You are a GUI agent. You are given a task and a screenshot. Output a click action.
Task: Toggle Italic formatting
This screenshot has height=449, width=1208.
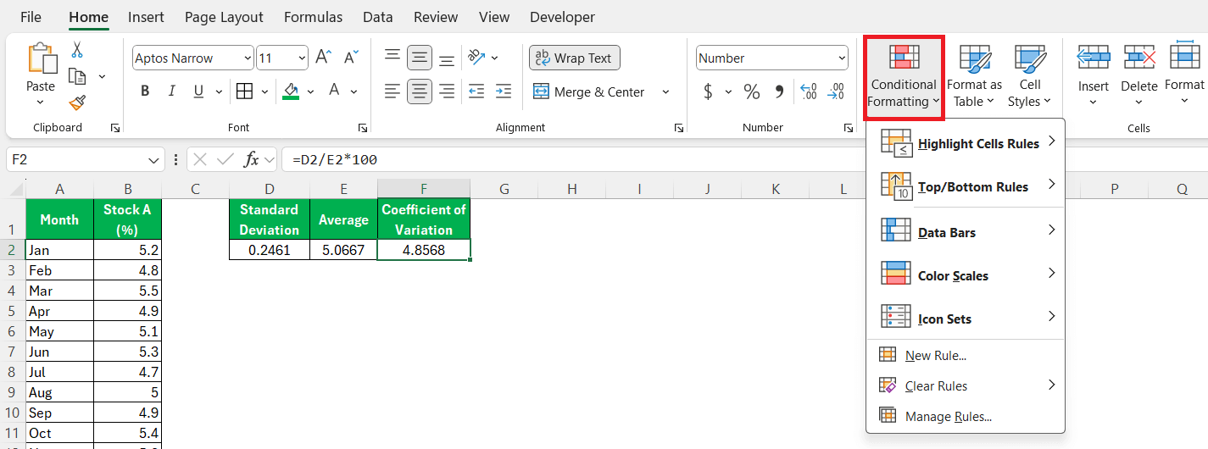click(x=171, y=91)
